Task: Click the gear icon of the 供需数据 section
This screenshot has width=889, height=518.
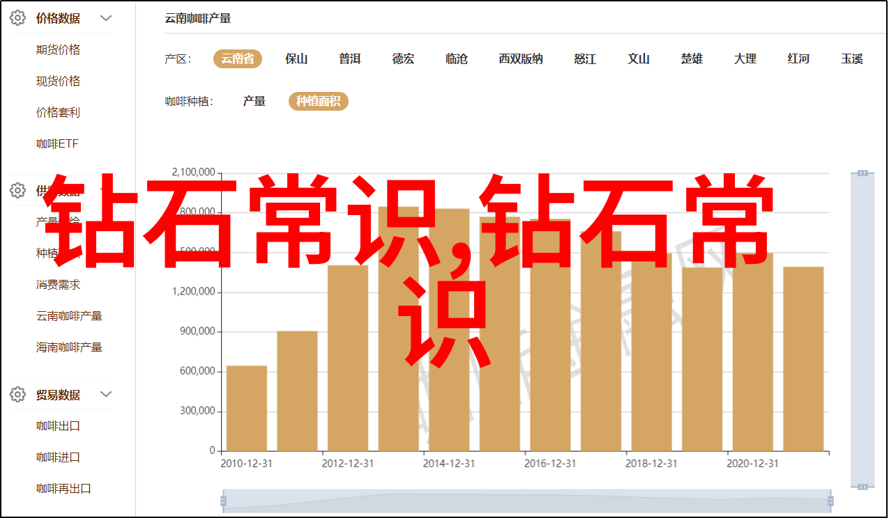Action: tap(18, 190)
